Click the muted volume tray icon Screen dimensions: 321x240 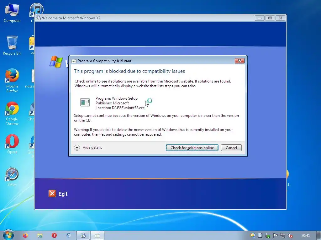tap(290, 236)
